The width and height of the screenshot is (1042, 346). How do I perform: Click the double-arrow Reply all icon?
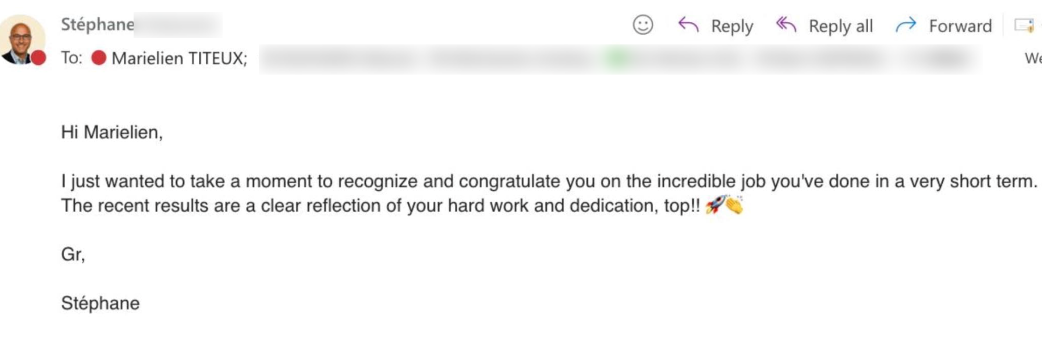(x=786, y=25)
